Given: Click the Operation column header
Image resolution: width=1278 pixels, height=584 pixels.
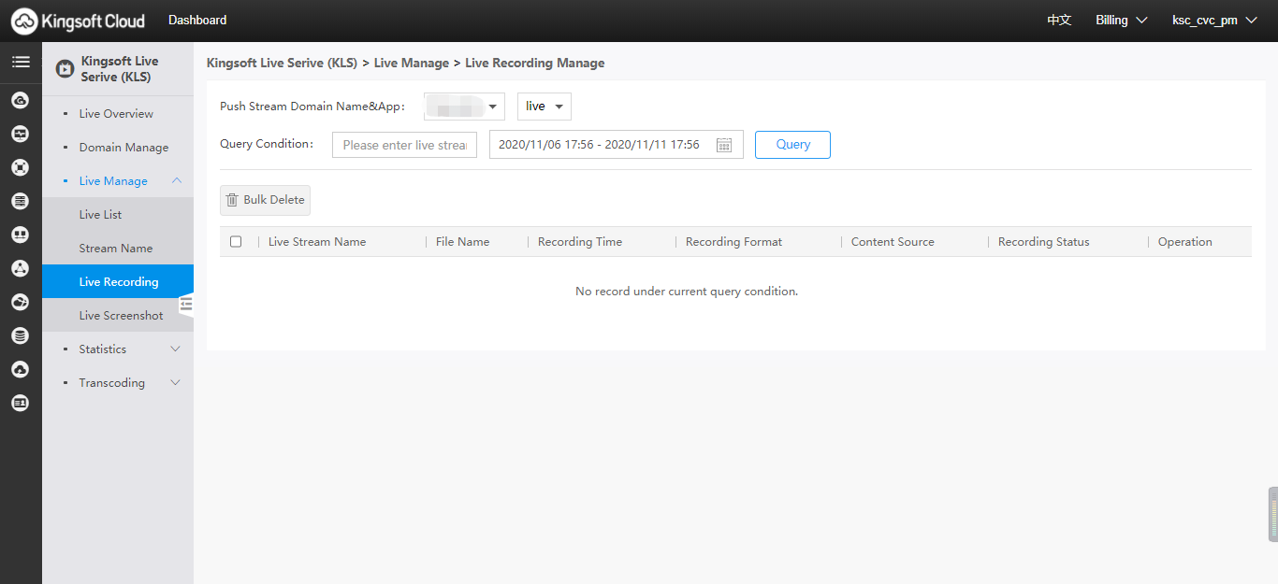Looking at the screenshot, I should tap(1185, 242).
